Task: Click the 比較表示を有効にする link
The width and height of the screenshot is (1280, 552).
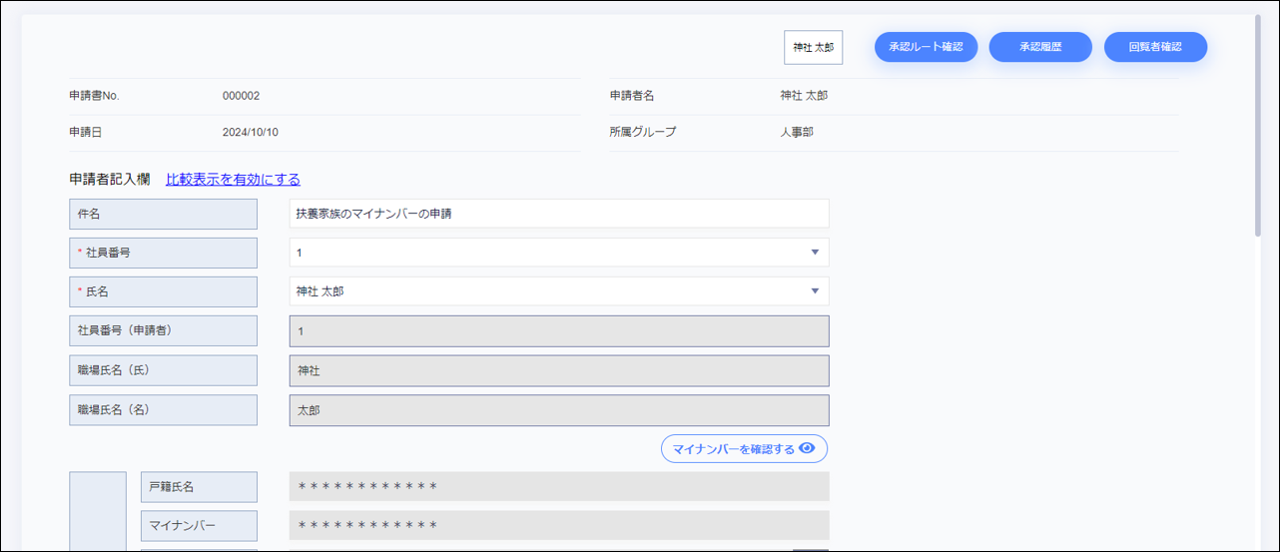Action: (233, 180)
